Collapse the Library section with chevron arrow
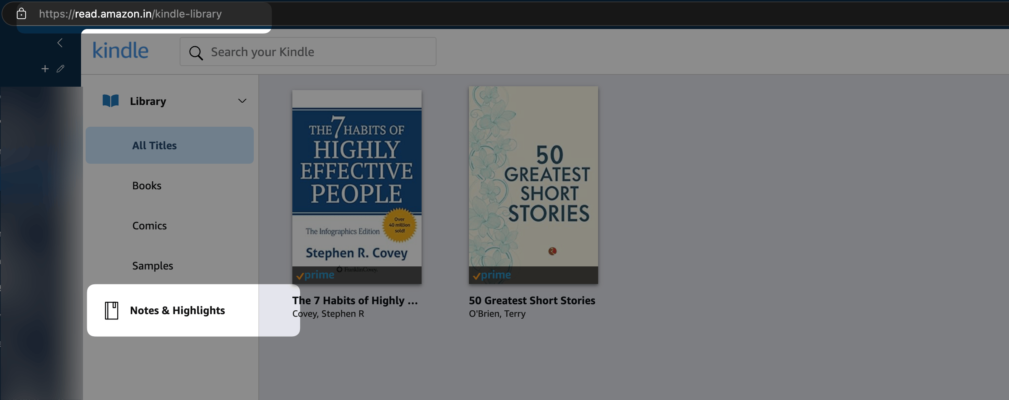Image resolution: width=1009 pixels, height=400 pixels. (x=242, y=101)
